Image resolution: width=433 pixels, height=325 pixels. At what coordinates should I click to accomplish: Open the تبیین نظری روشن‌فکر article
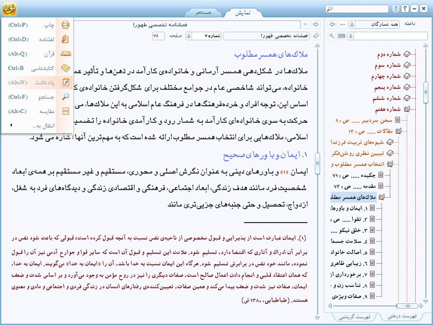pyautogui.click(x=358, y=153)
